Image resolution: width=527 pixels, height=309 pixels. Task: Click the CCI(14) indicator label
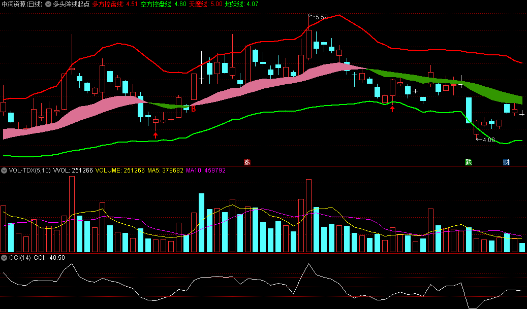(20, 258)
